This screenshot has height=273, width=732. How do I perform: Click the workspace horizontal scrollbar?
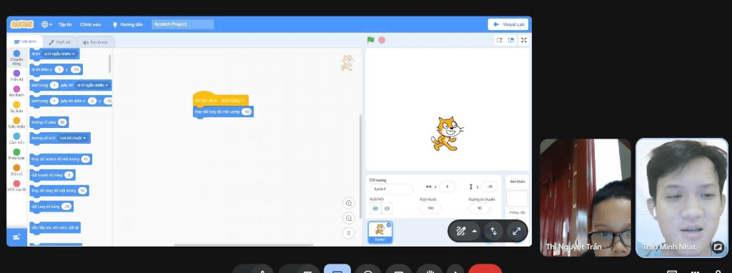pos(243,244)
